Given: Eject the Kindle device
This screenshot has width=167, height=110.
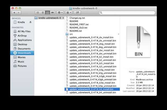Looking at the screenshot, I should (30, 22).
